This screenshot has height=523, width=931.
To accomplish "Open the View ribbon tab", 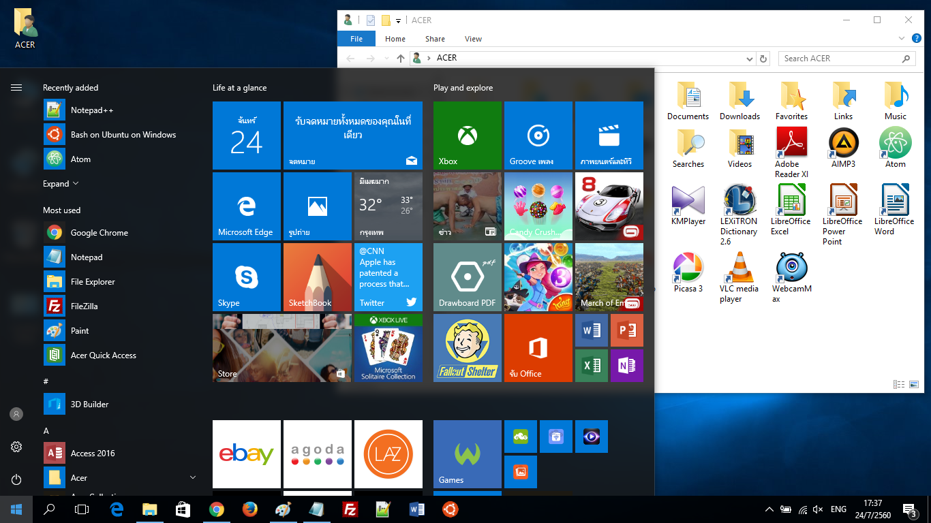I will pos(473,39).
